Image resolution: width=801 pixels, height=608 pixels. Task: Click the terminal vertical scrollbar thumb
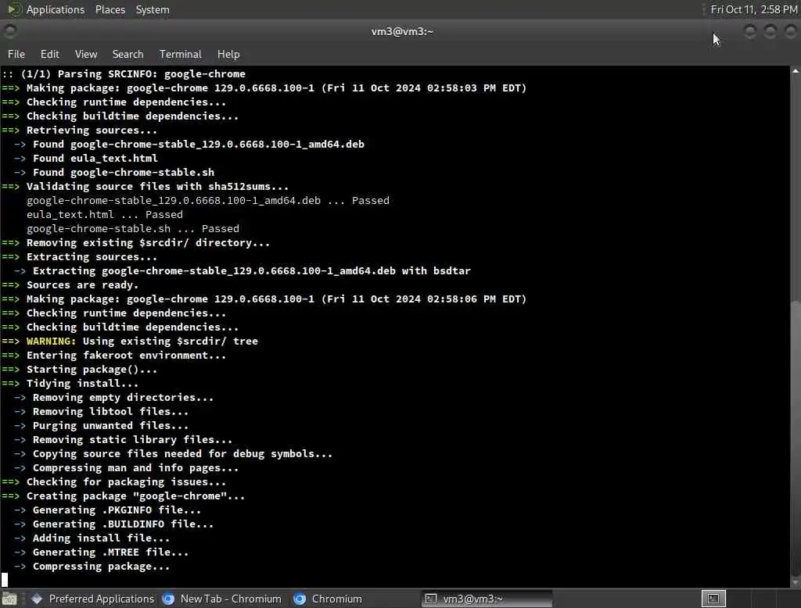(796, 439)
